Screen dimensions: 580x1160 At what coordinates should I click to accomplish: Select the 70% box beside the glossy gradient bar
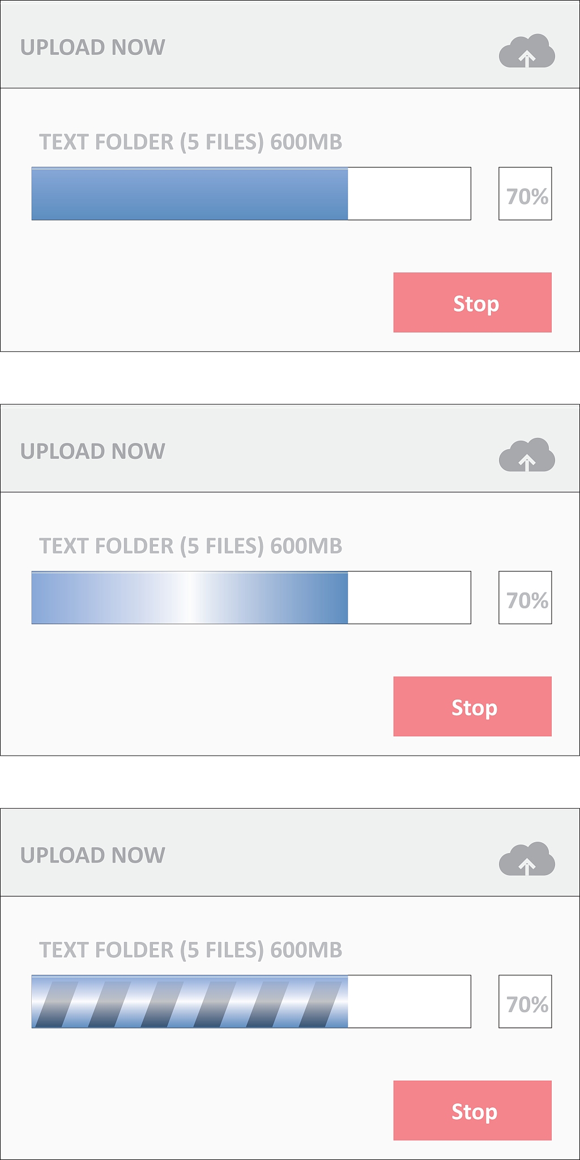click(x=525, y=598)
